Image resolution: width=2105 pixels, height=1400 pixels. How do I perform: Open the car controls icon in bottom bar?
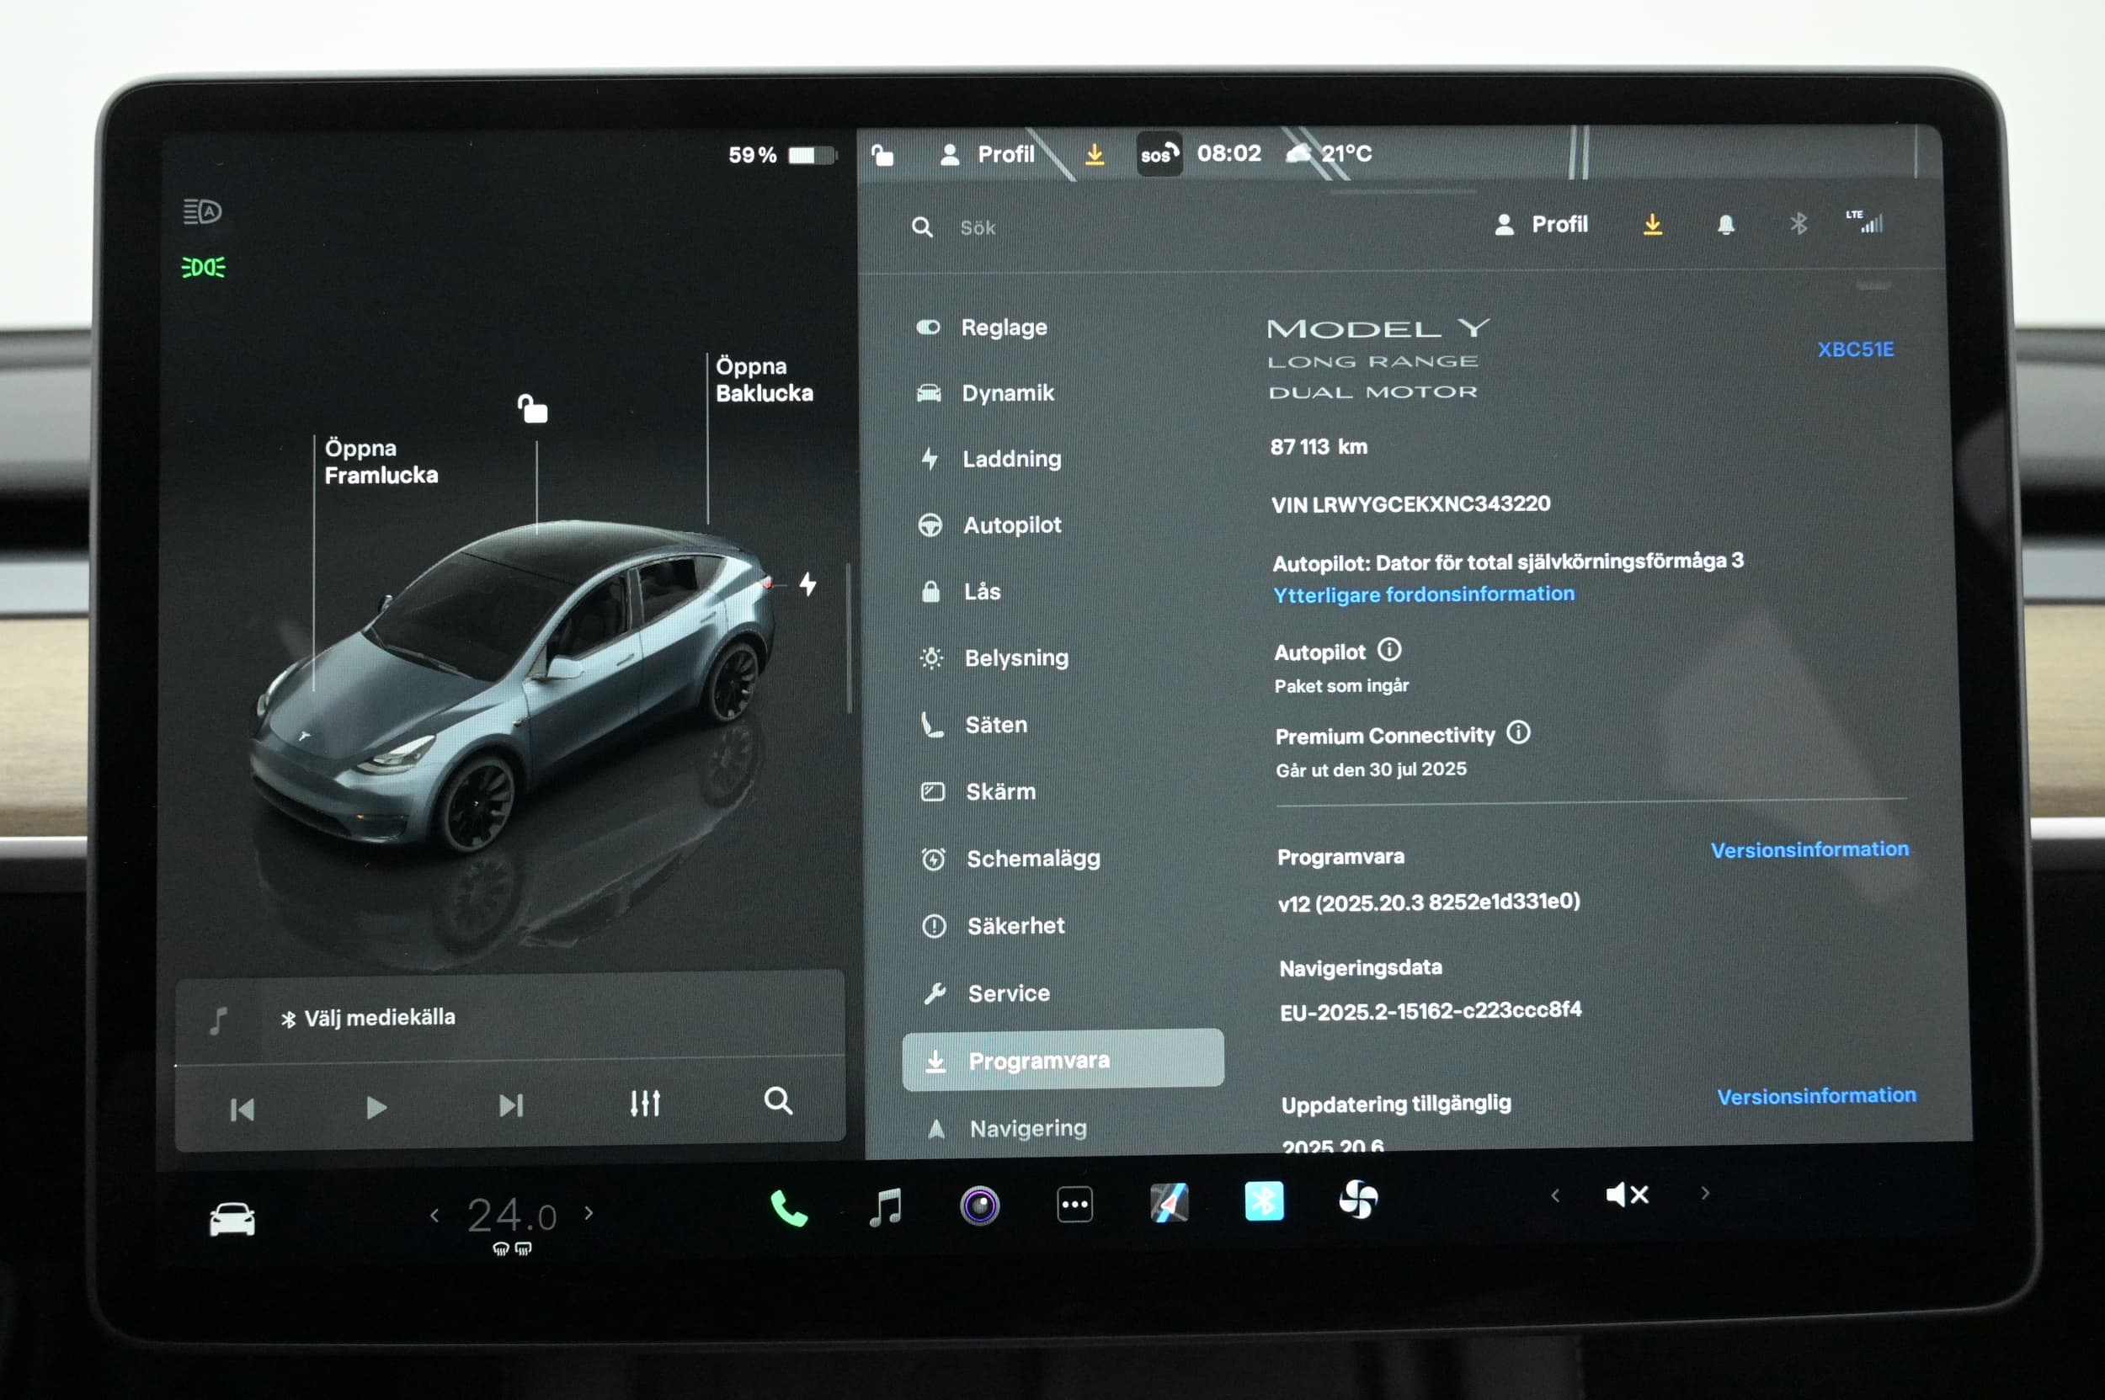click(232, 1220)
